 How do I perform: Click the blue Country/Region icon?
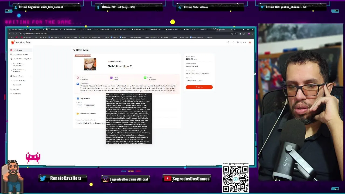[x=78, y=84]
